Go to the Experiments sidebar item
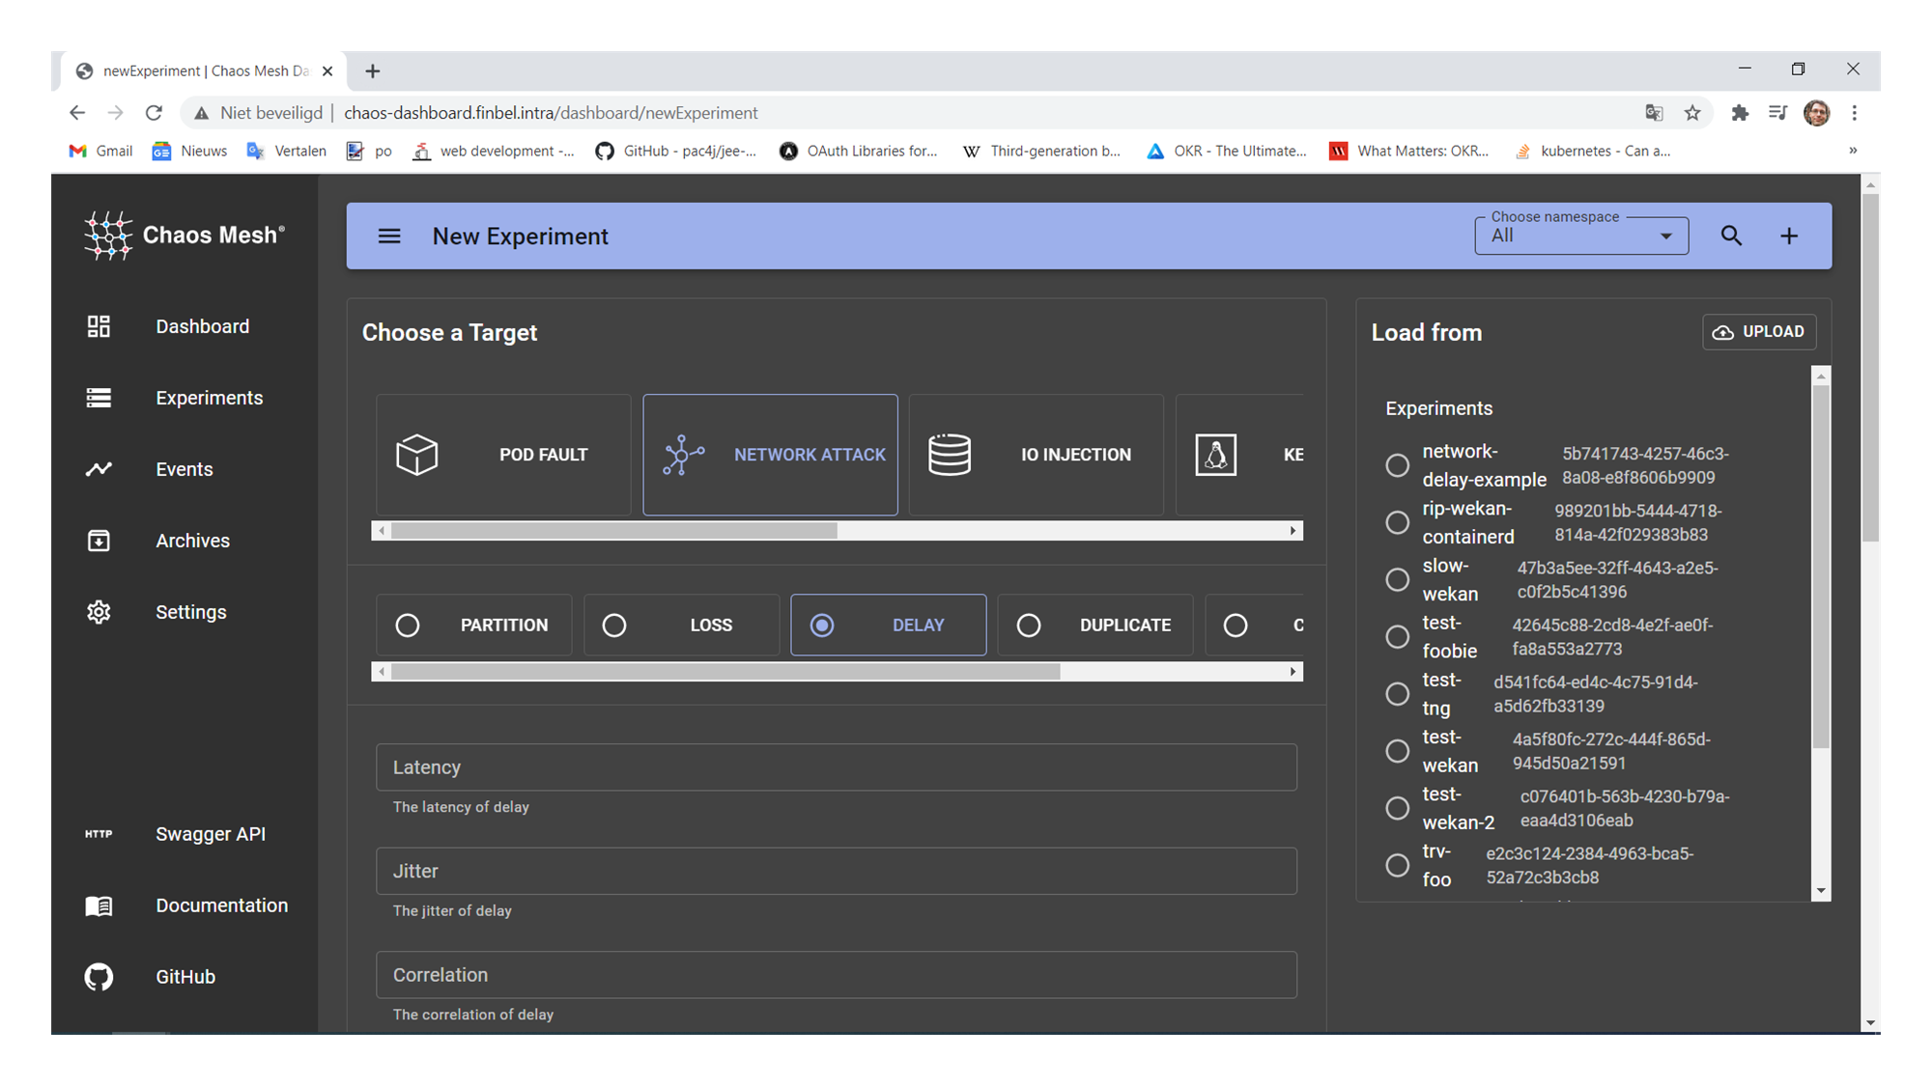 point(209,398)
